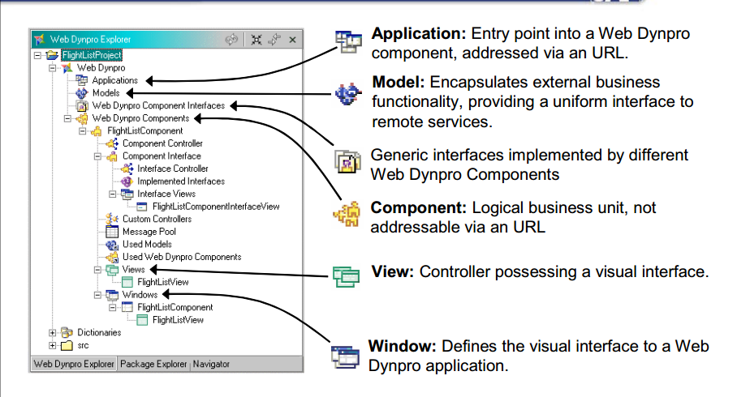The width and height of the screenshot is (737, 397).
Task: Click the 'Application:' heading text
Action: coord(418,34)
